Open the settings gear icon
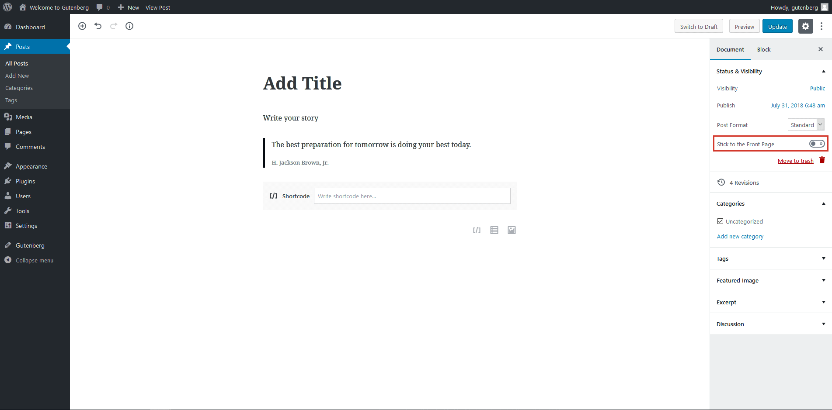Screen dimensions: 832x410 (x=805, y=26)
